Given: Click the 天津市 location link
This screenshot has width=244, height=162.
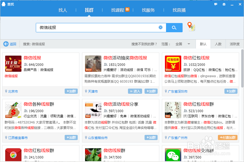Looking at the screenshot, I should [x=93, y=91].
